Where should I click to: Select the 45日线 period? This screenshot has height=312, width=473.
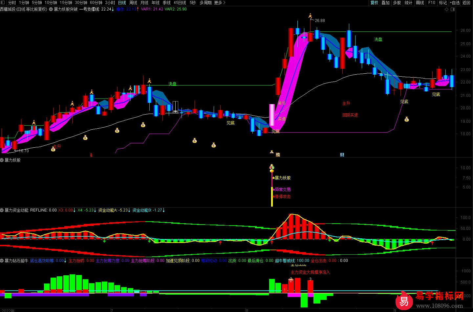click(180, 3)
